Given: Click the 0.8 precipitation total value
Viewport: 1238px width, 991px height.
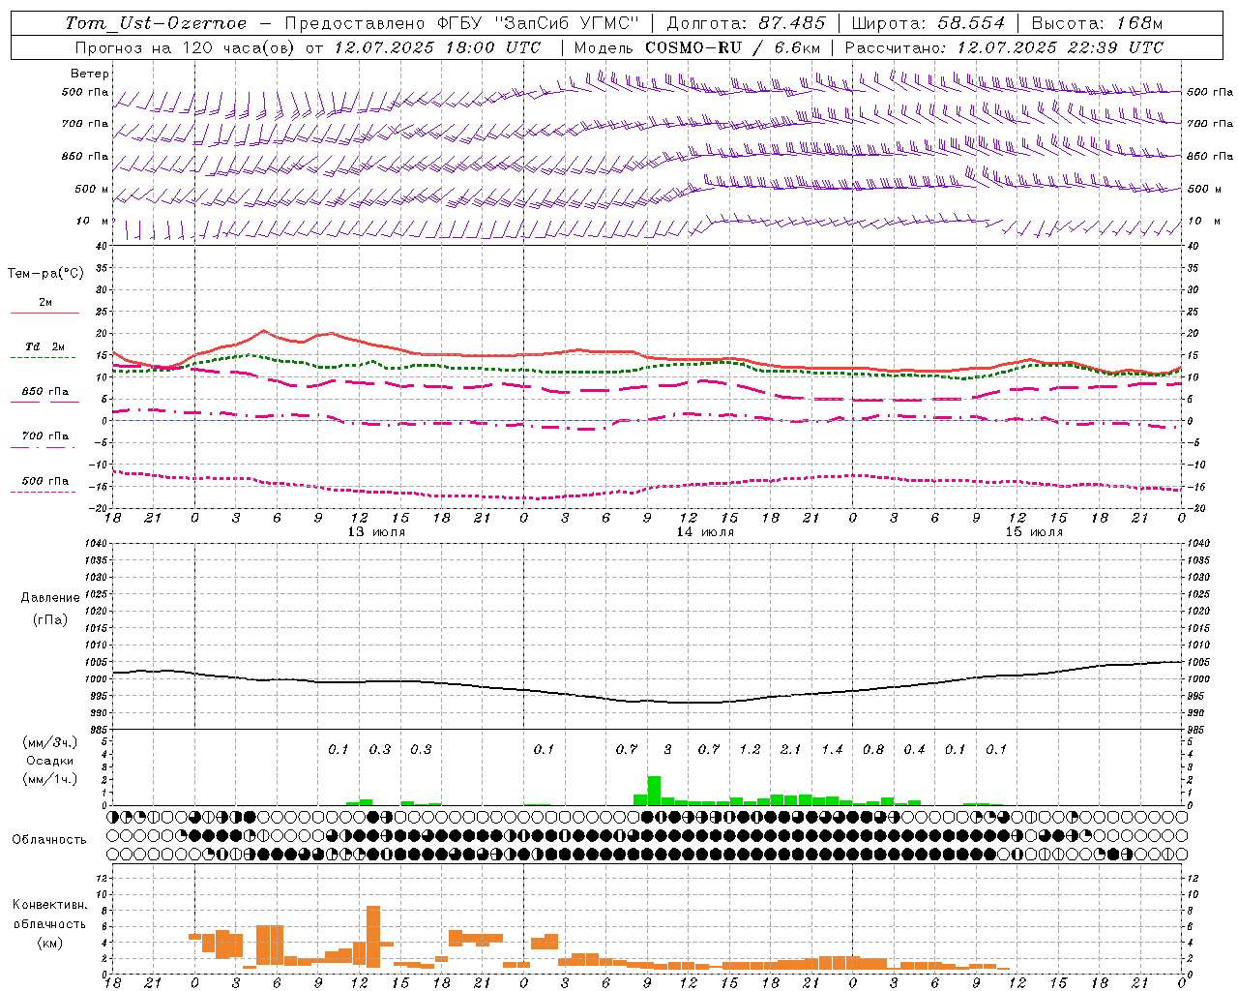Looking at the screenshot, I should (873, 749).
